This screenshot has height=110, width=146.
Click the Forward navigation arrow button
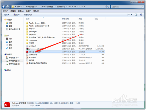pyautogui.click(x=8, y=7)
